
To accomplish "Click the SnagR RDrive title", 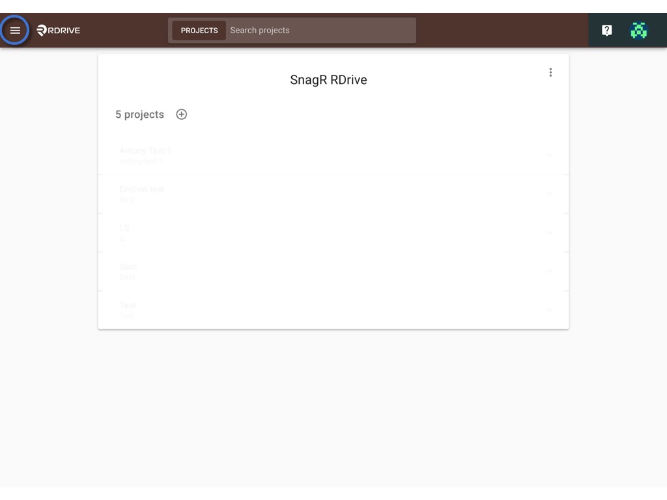I will 328,80.
